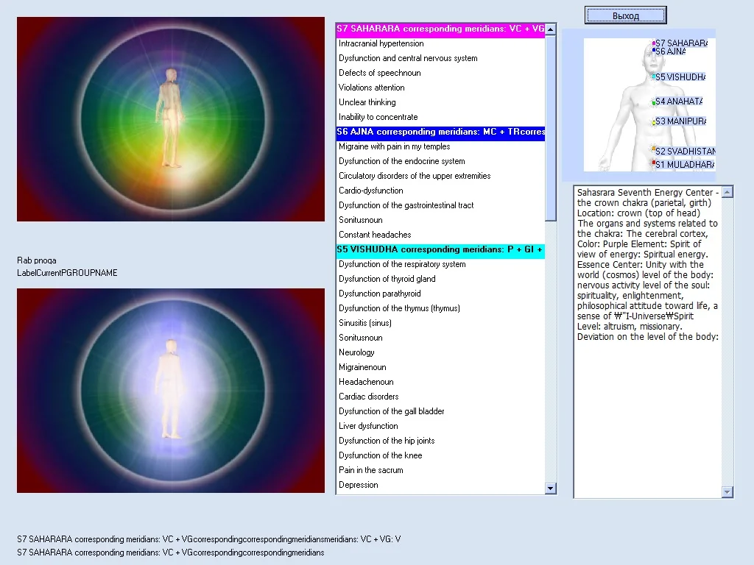Click the Выход exit button
Viewport: 754px width, 565px height.
(626, 15)
